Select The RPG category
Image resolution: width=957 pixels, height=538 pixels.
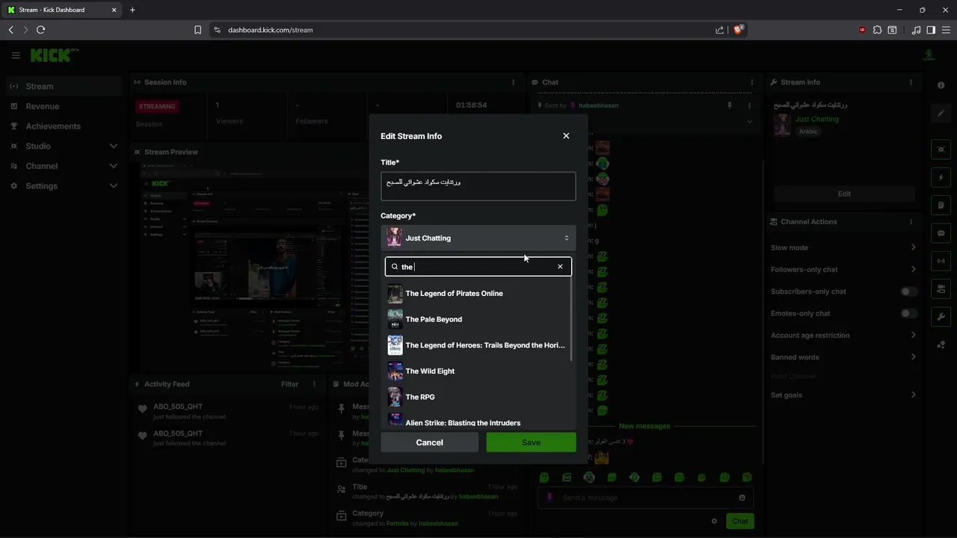[x=477, y=397]
